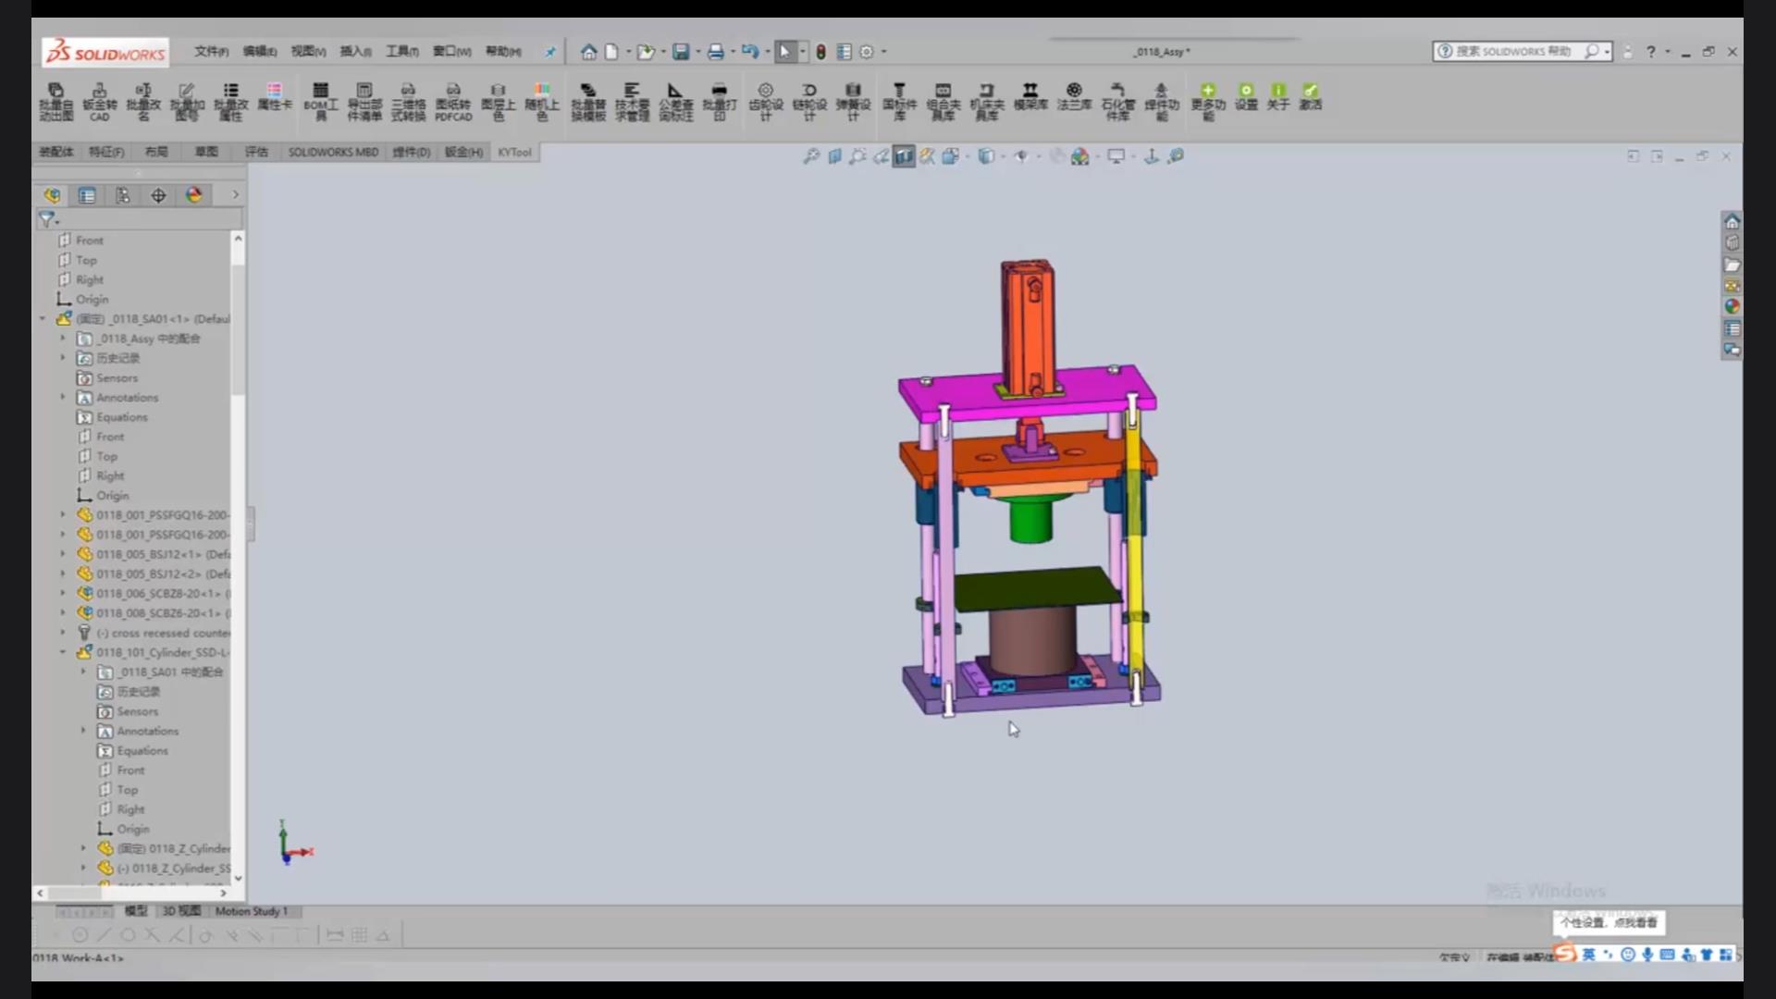The image size is (1776, 999).
Task: Open 法兰库 flange library
Action: coord(1074,96)
